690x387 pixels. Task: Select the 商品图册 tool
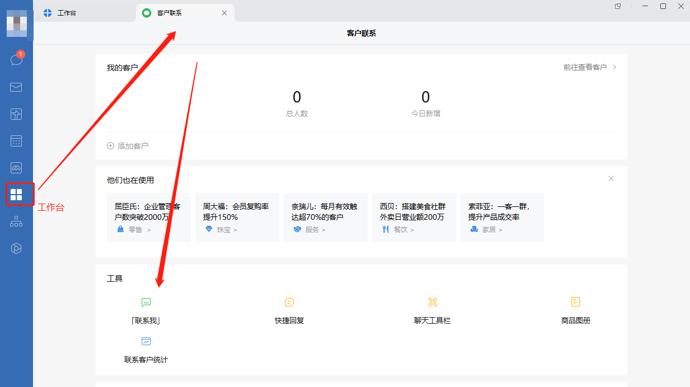575,310
